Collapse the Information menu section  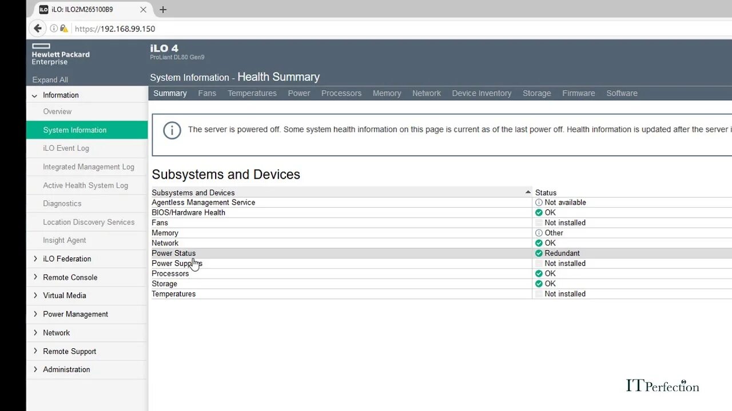(x=35, y=96)
